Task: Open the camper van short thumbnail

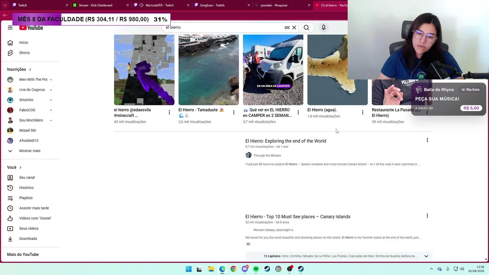Action: tap(273, 70)
